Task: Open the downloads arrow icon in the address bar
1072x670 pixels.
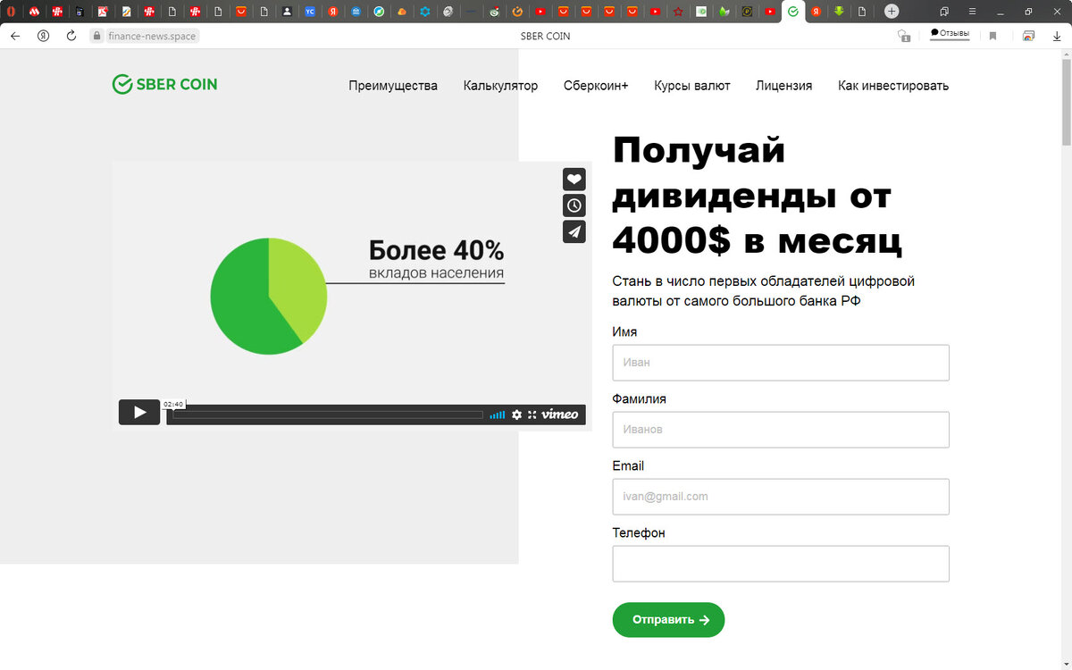Action: point(1057,36)
